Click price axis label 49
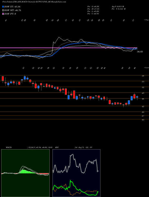 (x=143, y=93)
